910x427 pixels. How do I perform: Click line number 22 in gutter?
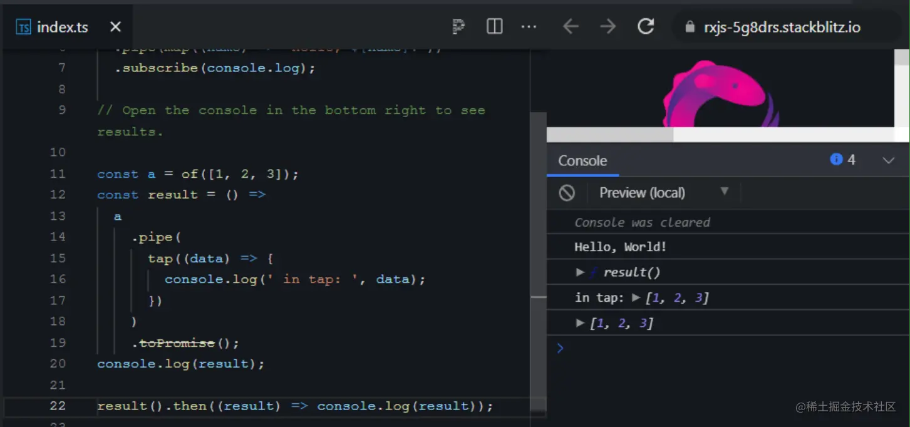(x=58, y=406)
